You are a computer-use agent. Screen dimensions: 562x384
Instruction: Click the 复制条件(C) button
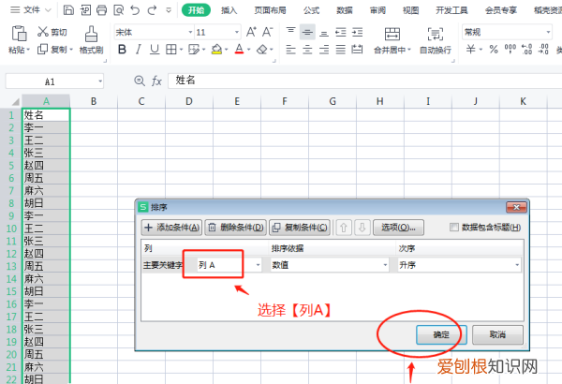(x=300, y=228)
